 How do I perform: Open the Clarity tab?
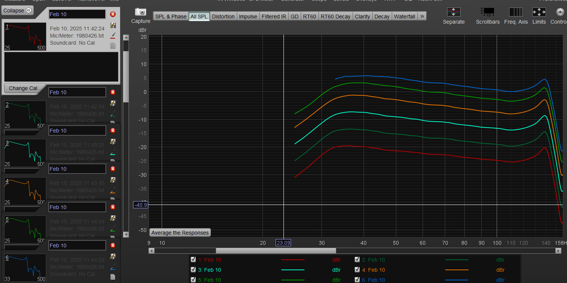tap(362, 16)
